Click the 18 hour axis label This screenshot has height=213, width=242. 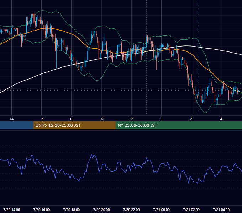pyautogui.click(x=72, y=119)
